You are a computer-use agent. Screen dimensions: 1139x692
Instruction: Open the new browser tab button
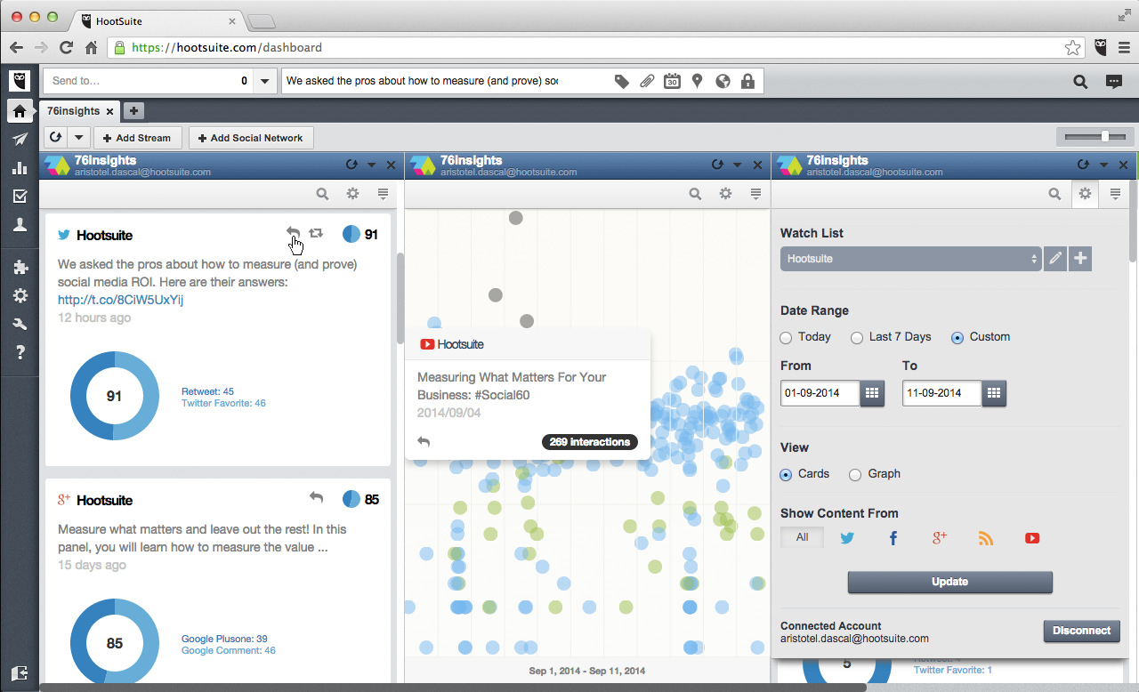[x=261, y=21]
